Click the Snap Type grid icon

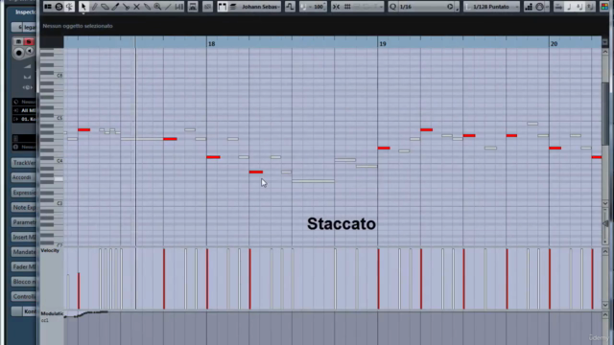347,7
